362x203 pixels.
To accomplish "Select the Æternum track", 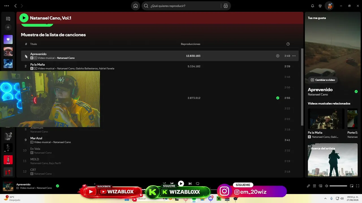I will coord(160,130).
